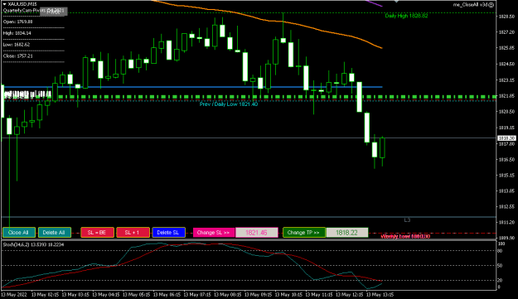Image resolution: width=518 pixels, height=299 pixels.
Task: Click the Close: 1757.21 pivot value
Action: (18, 55)
